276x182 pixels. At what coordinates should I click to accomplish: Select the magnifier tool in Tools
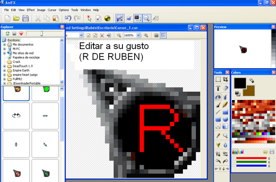click(225, 135)
